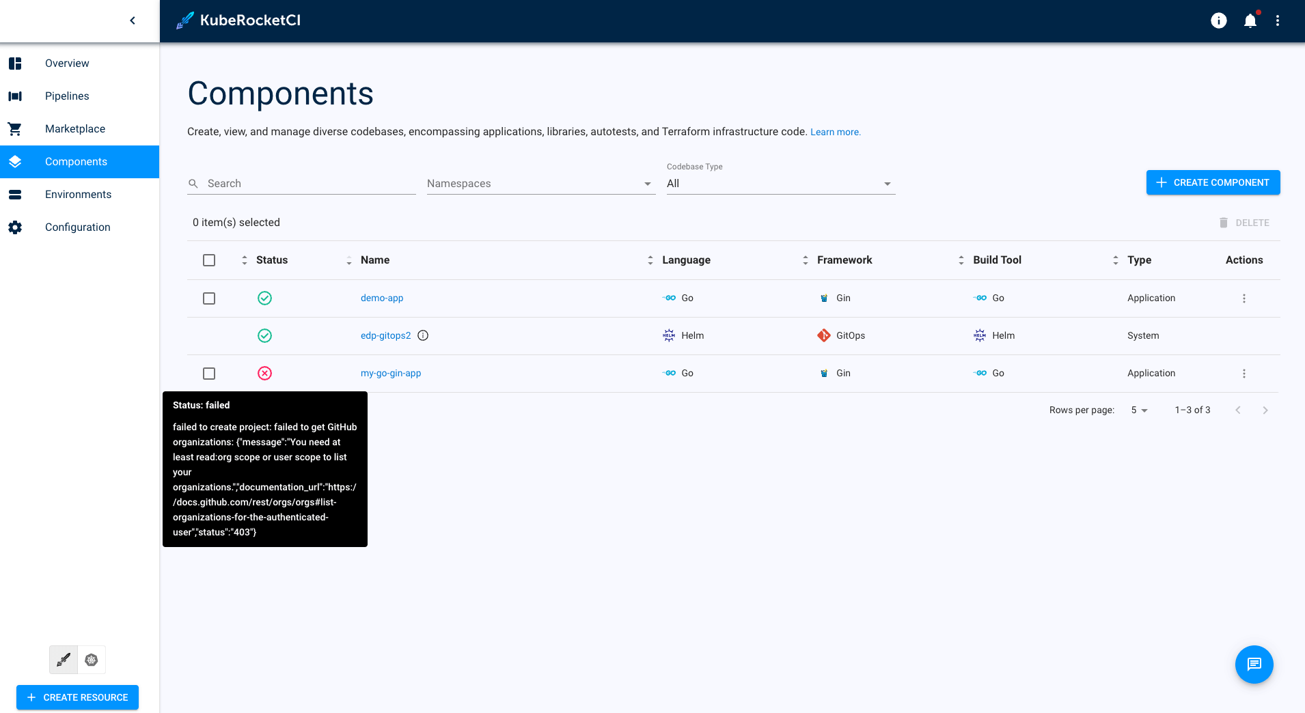This screenshot has height=713, width=1305.
Task: Open the edp-gitops2 component link
Action: (385, 335)
